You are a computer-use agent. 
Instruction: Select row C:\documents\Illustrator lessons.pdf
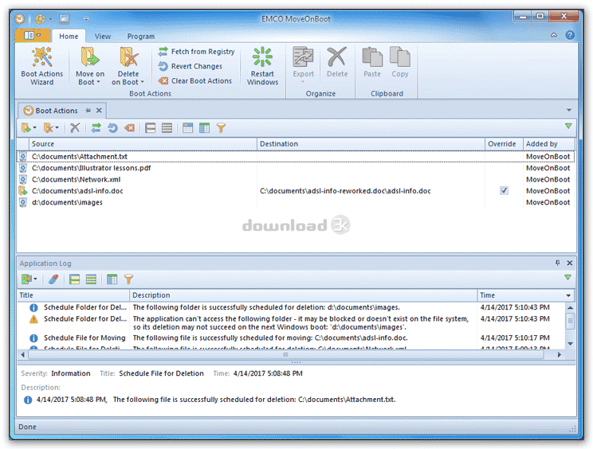296,168
